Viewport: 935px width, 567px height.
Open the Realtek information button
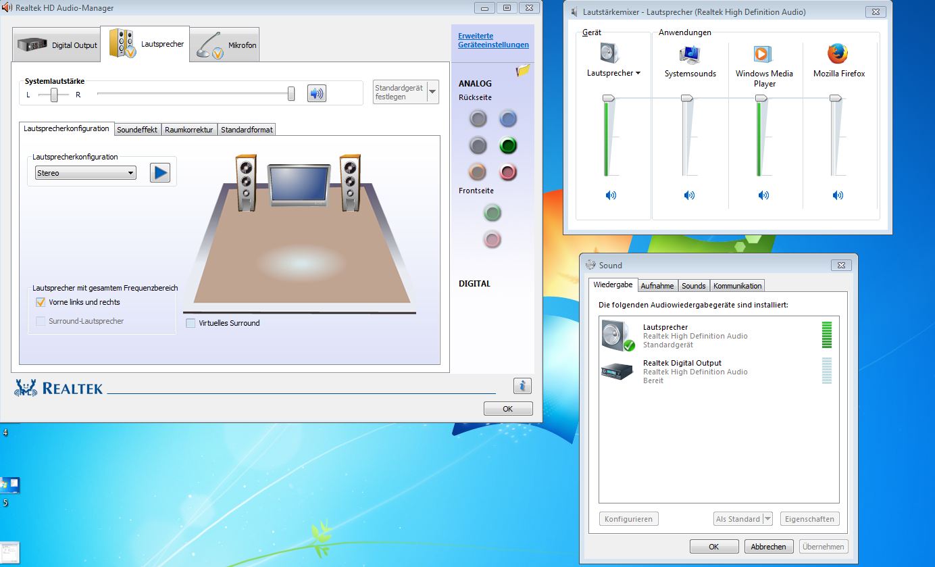point(522,386)
